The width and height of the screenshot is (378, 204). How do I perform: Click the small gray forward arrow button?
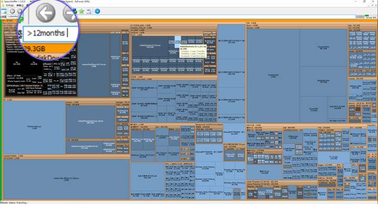[x=20, y=11]
